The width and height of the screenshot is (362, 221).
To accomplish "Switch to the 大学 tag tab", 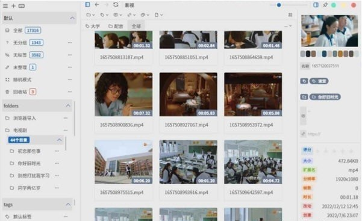I will pyautogui.click(x=93, y=26).
